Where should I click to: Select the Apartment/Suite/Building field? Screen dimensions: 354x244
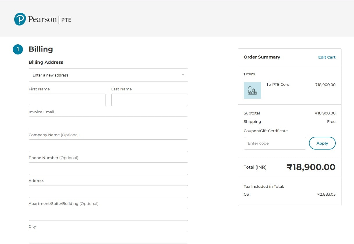[x=108, y=214]
